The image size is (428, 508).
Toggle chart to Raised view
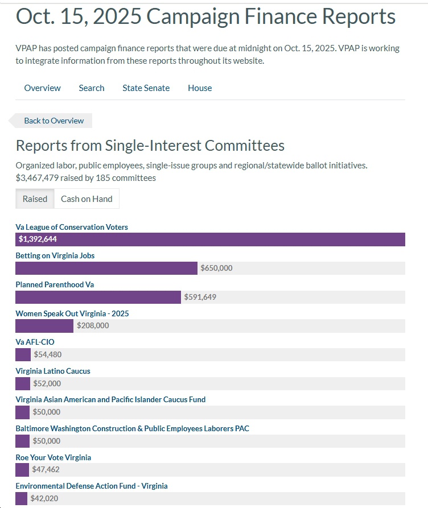tap(35, 199)
